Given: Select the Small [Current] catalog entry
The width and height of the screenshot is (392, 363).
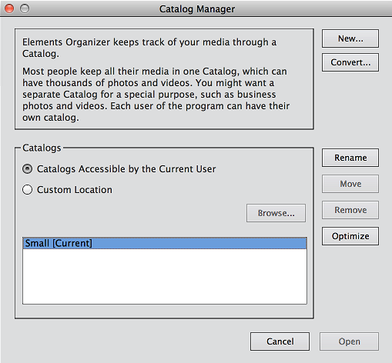Looking at the screenshot, I should [165, 243].
